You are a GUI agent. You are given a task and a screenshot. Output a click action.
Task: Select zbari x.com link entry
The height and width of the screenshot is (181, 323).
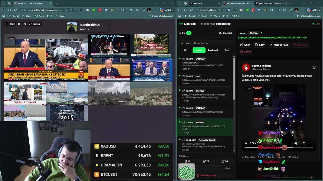(205, 79)
